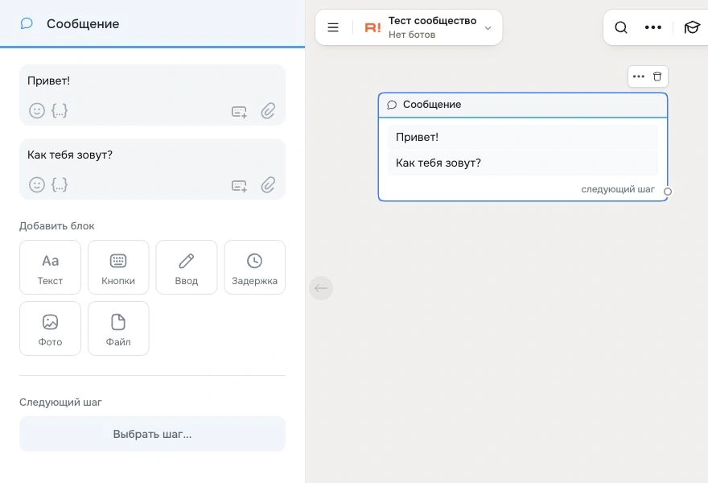Open the hamburger menu

[x=333, y=27]
